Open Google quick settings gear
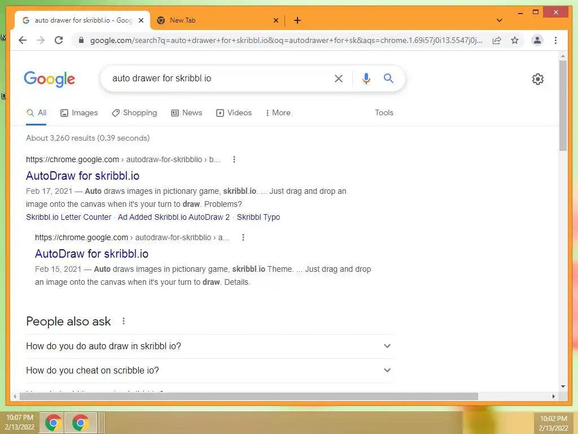Screen dimensions: 578x434 tap(537, 79)
